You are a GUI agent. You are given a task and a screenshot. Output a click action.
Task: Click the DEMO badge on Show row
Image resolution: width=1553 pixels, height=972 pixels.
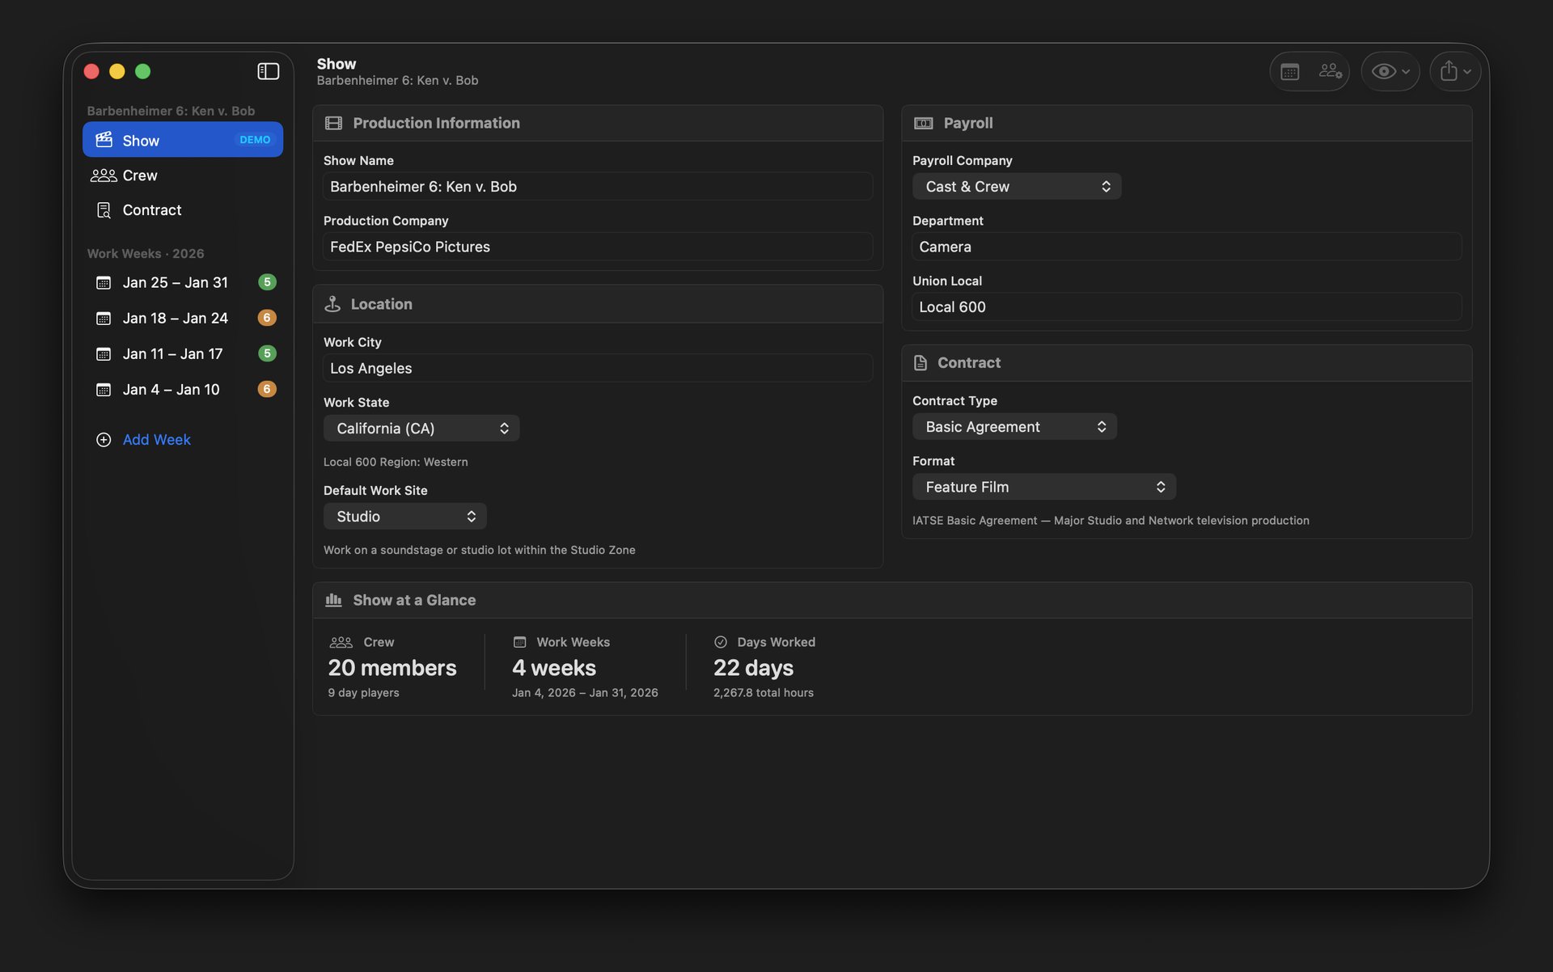click(255, 140)
